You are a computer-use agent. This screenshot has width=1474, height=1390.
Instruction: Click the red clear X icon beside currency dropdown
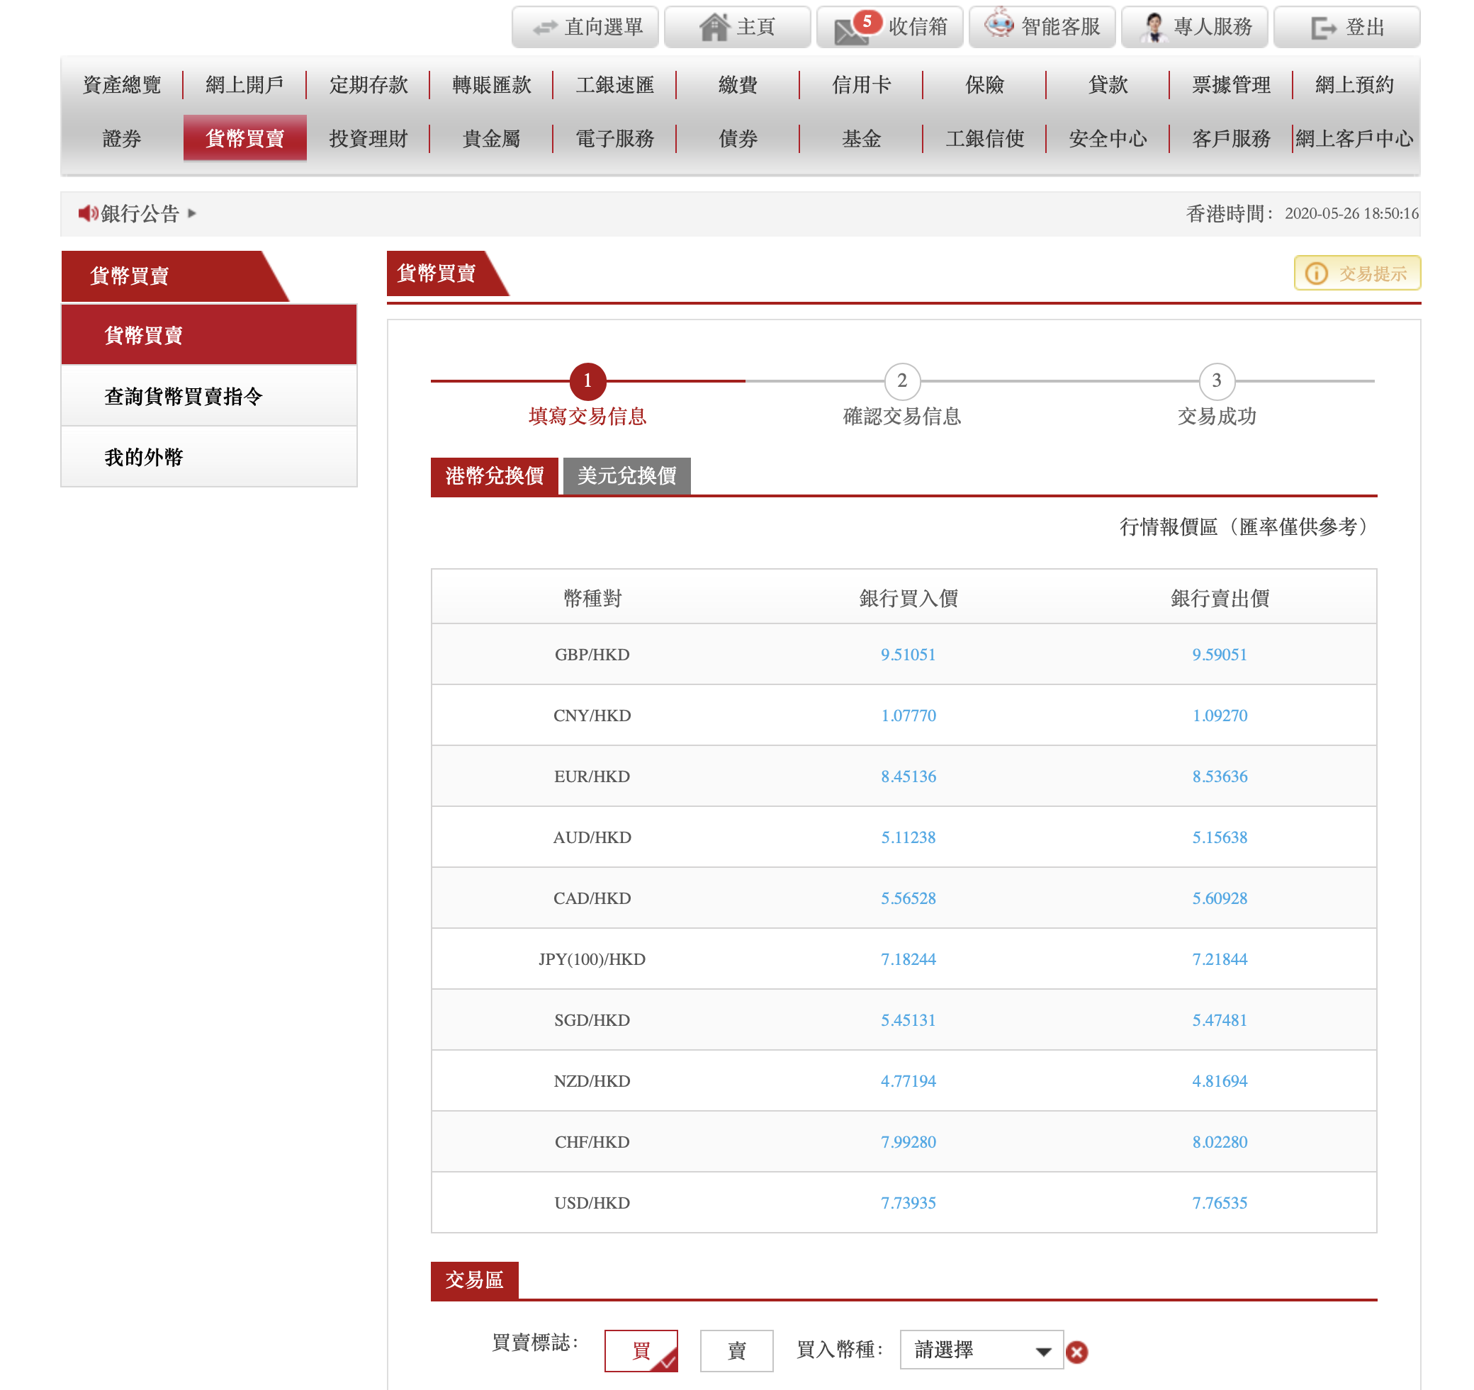1076,1352
